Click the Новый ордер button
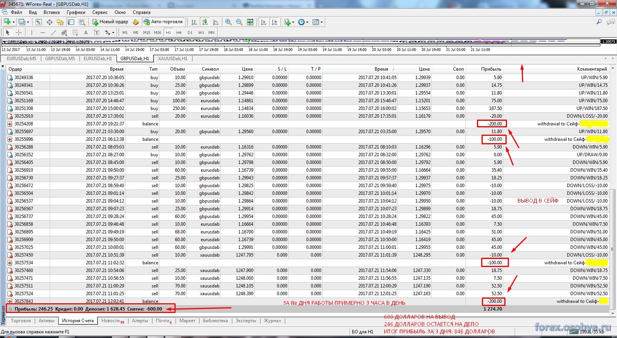617x338 pixels. (110, 22)
